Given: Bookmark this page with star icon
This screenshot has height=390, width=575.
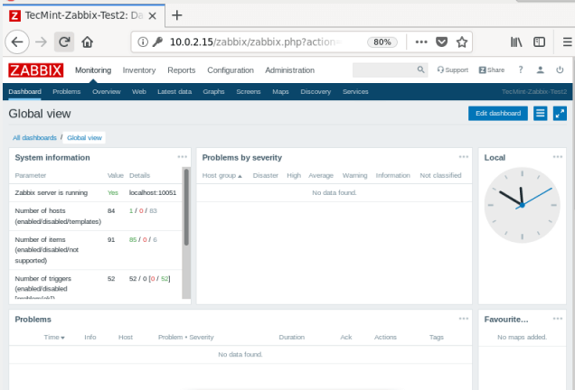Looking at the screenshot, I should tap(462, 42).
